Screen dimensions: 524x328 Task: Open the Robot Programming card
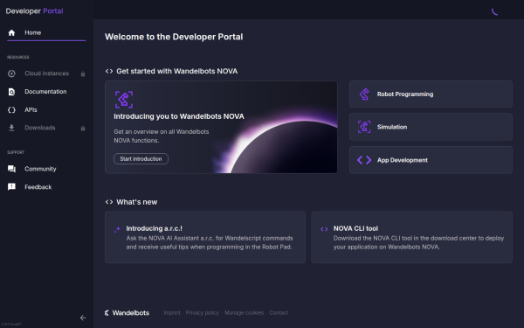(x=431, y=94)
